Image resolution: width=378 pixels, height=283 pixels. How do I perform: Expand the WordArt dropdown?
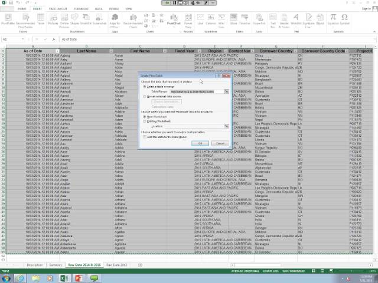click(x=296, y=26)
